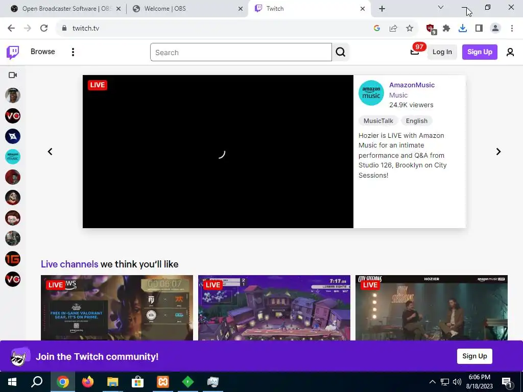Bookmark this page with the star icon
The image size is (523, 392).
point(410,29)
